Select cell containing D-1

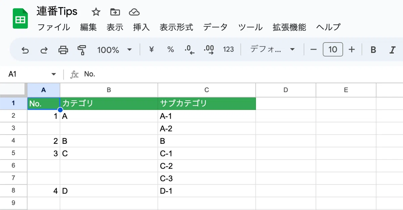pos(207,191)
